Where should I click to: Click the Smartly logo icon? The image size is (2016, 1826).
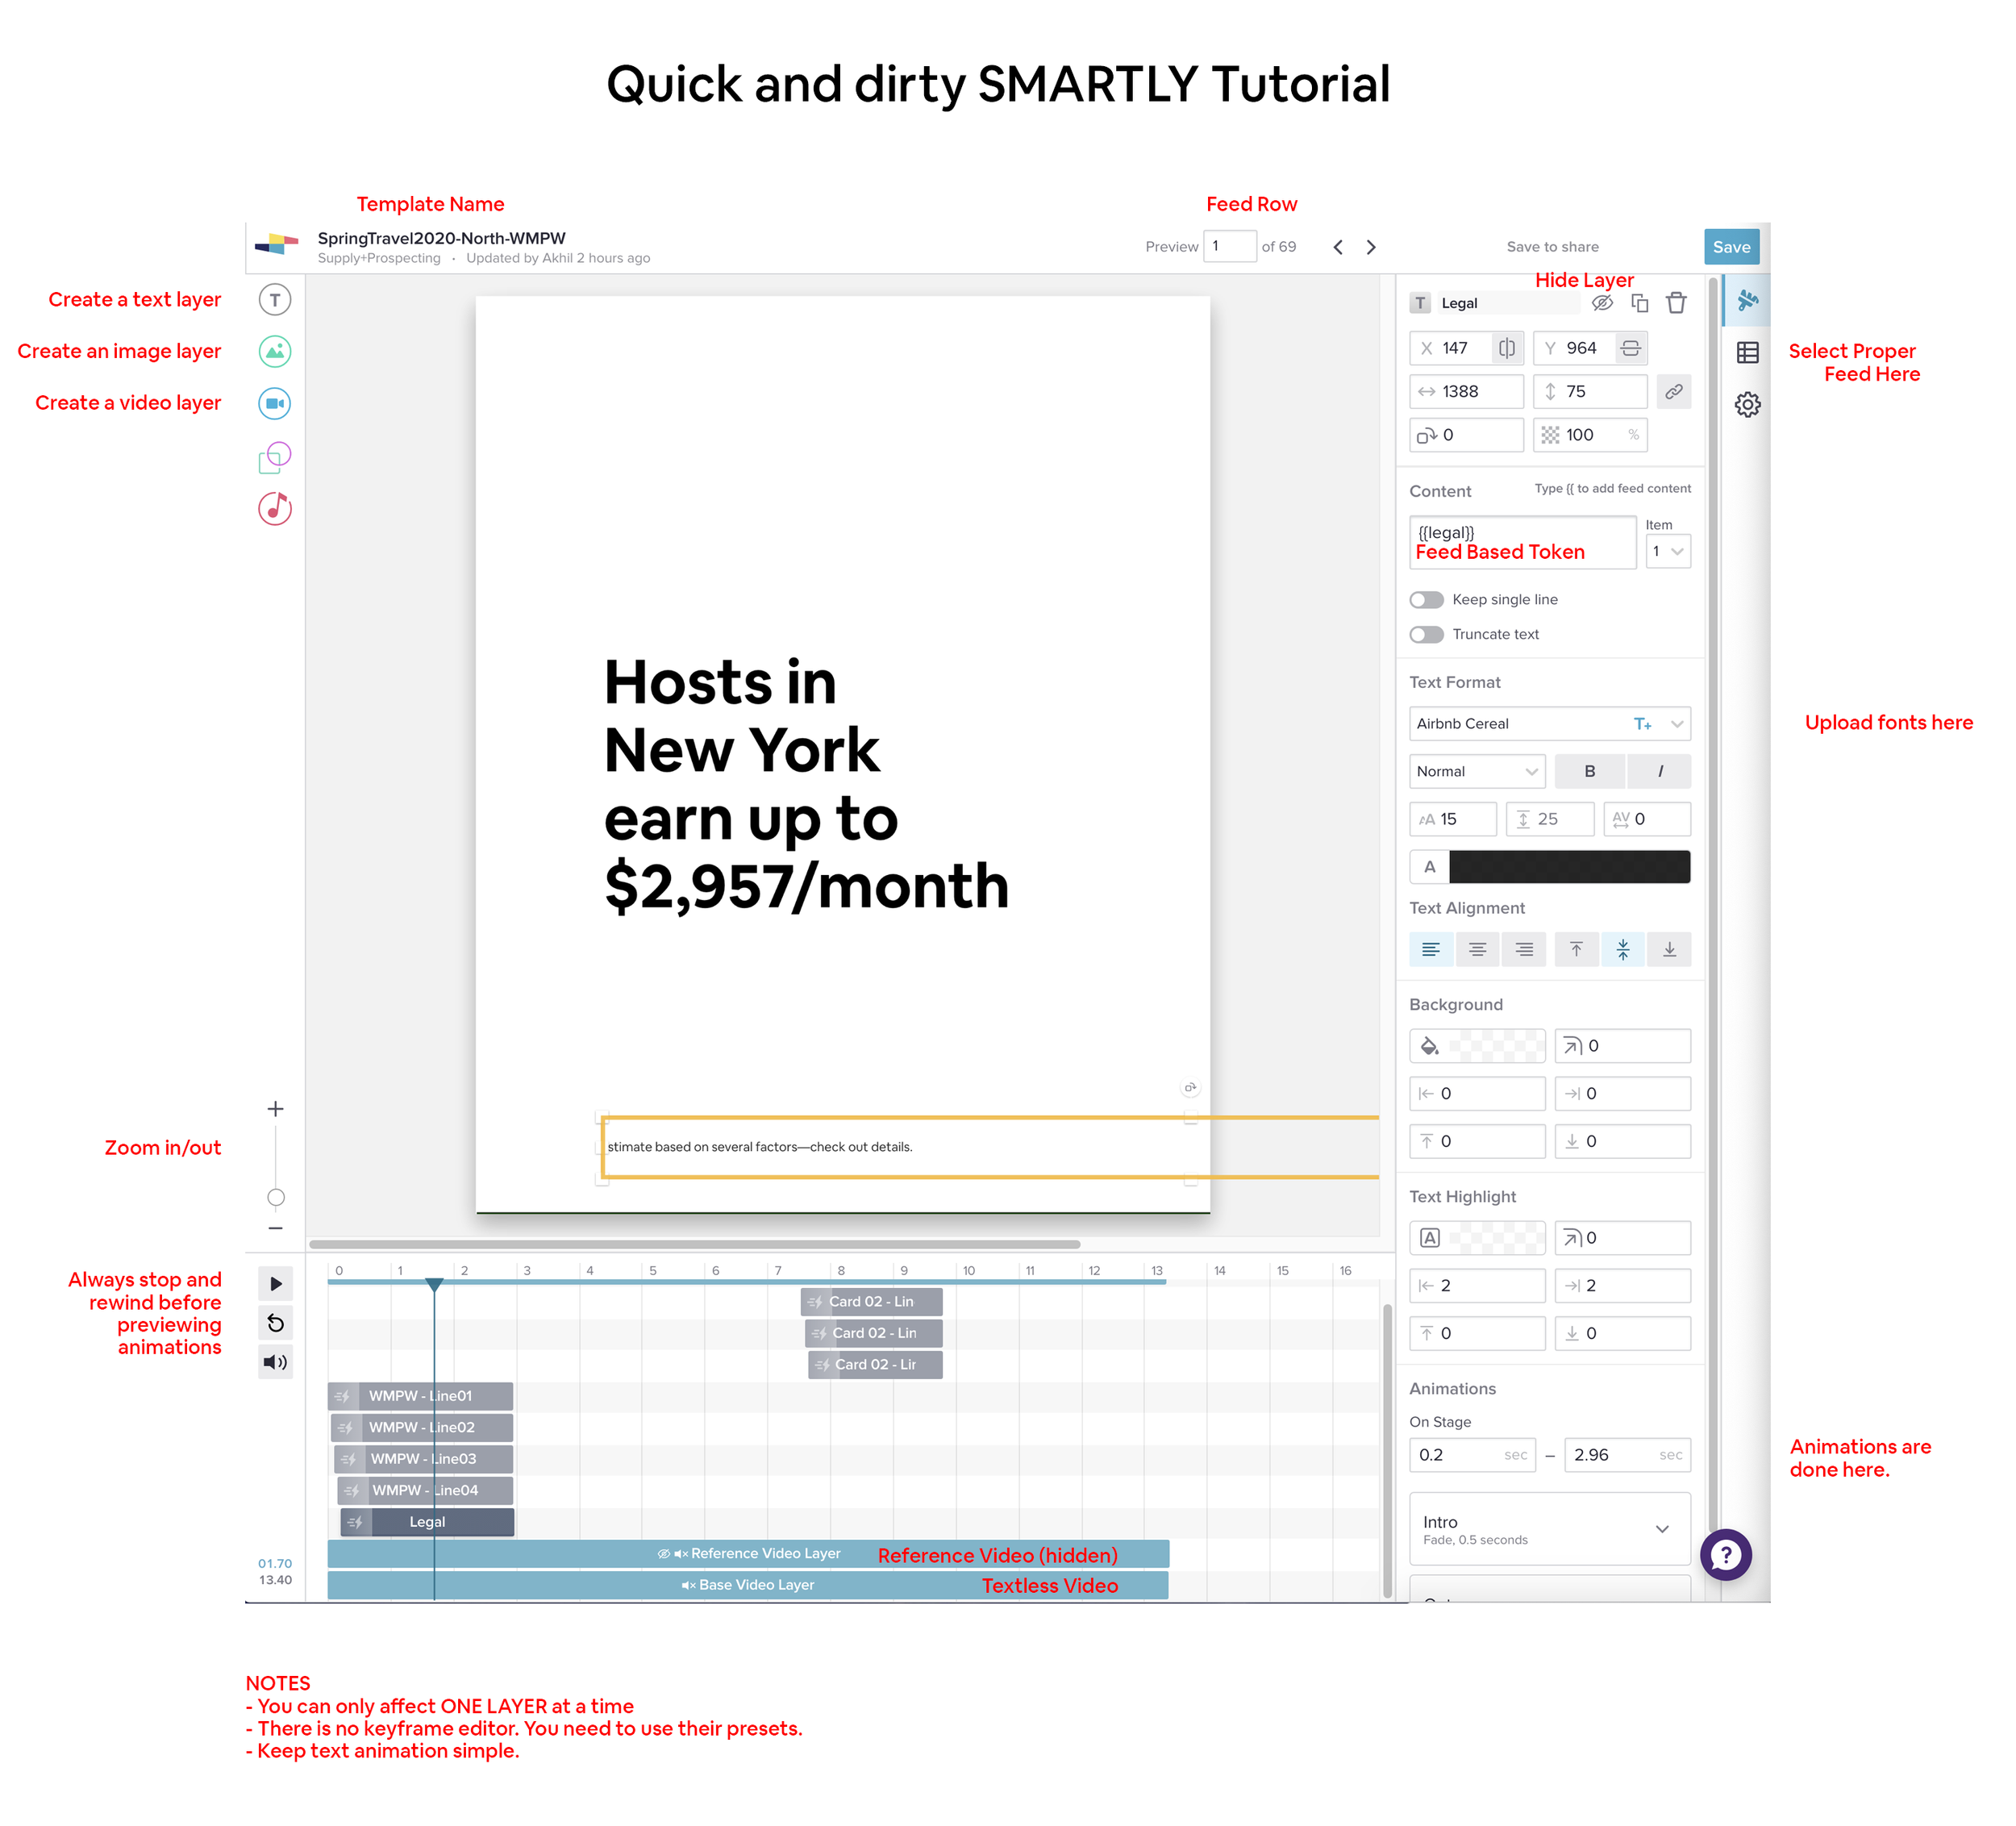[276, 243]
